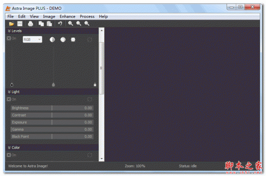The height and width of the screenshot is (176, 266).
Task: Reset the Color panel with circular arrow
Action: pyautogui.click(x=90, y=155)
